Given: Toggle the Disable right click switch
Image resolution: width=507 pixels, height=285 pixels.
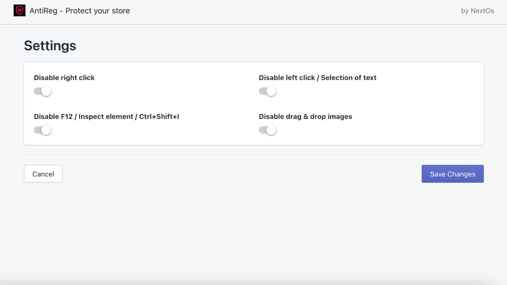Looking at the screenshot, I should [43, 91].
